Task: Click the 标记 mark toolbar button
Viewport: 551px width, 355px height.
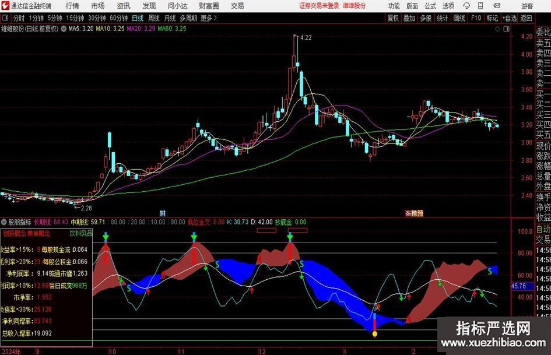Action: pos(492,18)
